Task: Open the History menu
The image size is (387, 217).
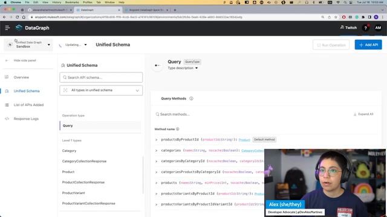Action: pos(56,2)
